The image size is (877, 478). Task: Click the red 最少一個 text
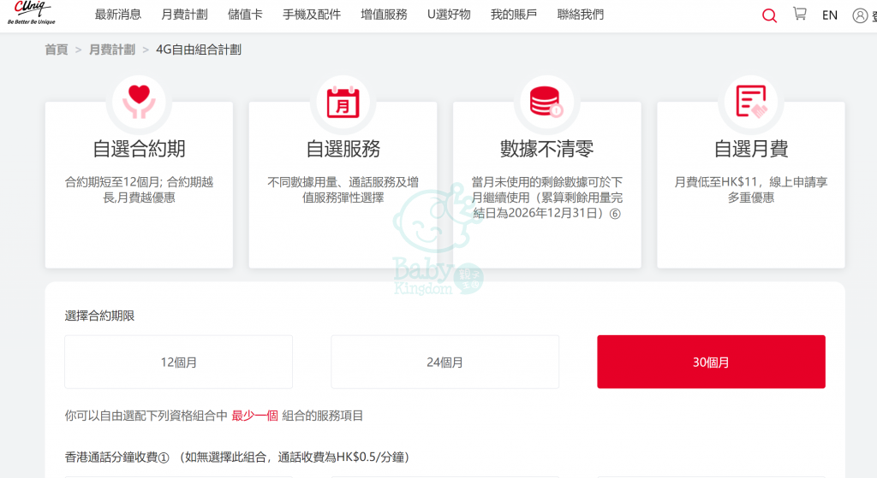(254, 416)
